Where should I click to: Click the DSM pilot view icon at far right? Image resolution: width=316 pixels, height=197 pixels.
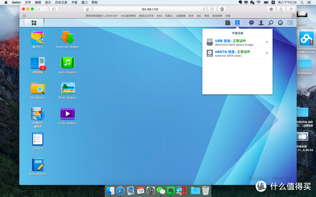[290, 23]
